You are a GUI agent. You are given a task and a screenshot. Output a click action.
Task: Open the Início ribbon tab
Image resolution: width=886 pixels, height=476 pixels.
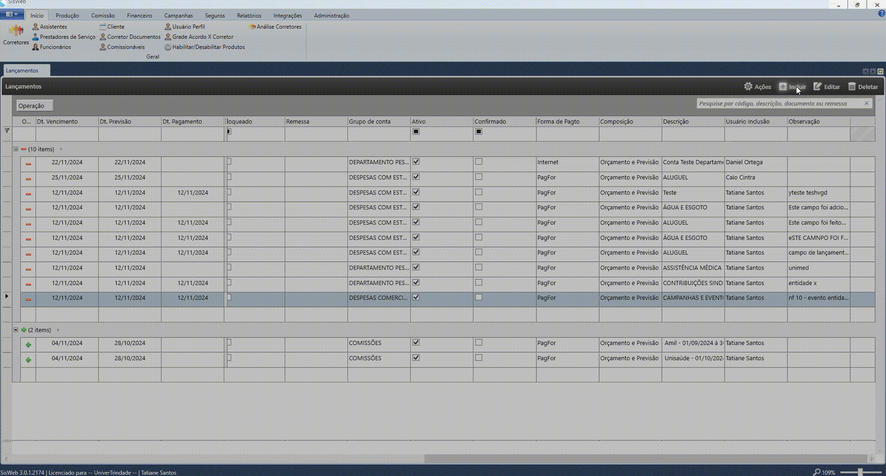point(37,16)
